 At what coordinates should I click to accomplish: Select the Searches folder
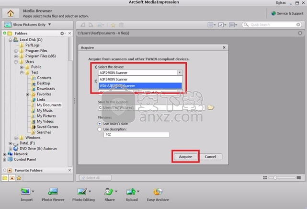(44, 132)
